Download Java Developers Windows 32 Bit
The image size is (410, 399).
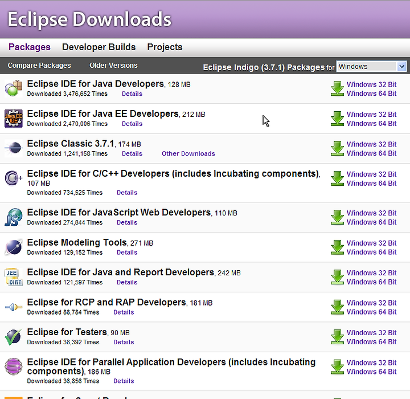point(371,84)
